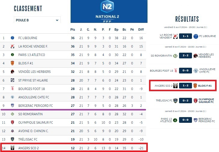This screenshot has width=219, height=152.
Task: Open the Vendée Les Herbiers team row
Action: (x=35, y=72)
